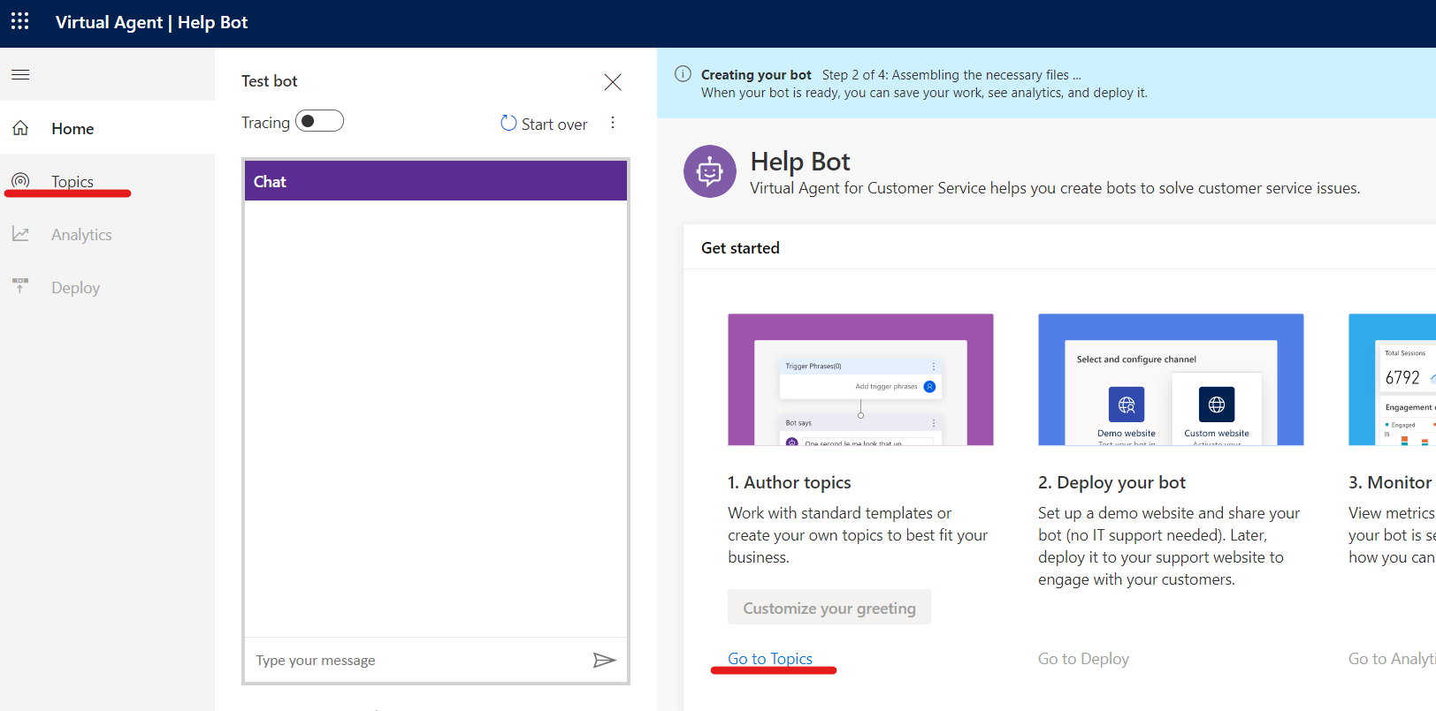
Task: Click the Analytics chart icon
Action: pos(20,234)
